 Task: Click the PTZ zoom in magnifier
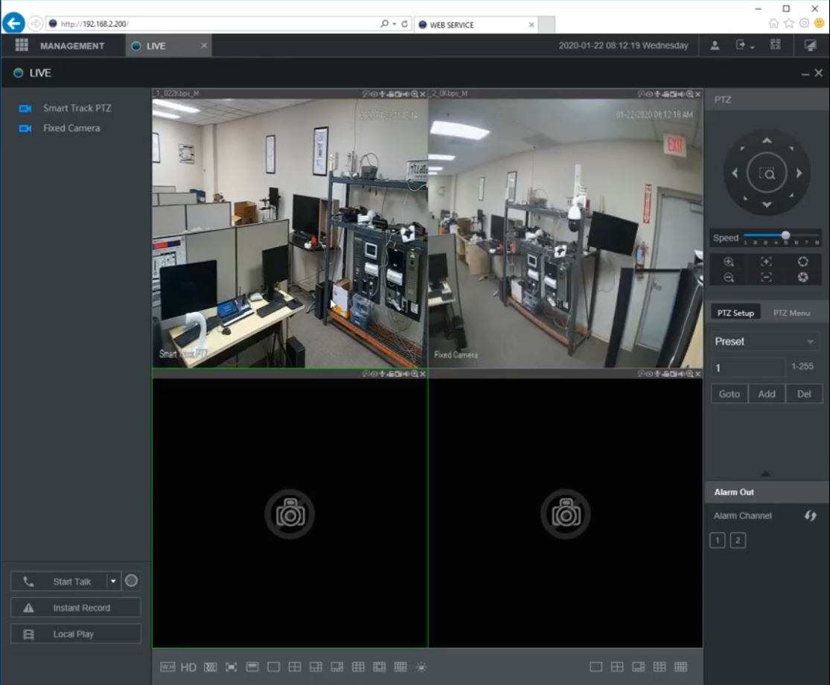click(x=729, y=262)
